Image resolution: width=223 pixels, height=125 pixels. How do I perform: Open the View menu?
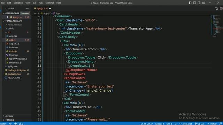tap(28, 3)
